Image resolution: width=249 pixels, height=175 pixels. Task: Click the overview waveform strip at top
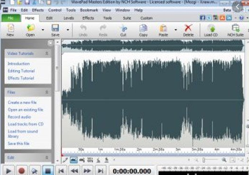(153, 45)
